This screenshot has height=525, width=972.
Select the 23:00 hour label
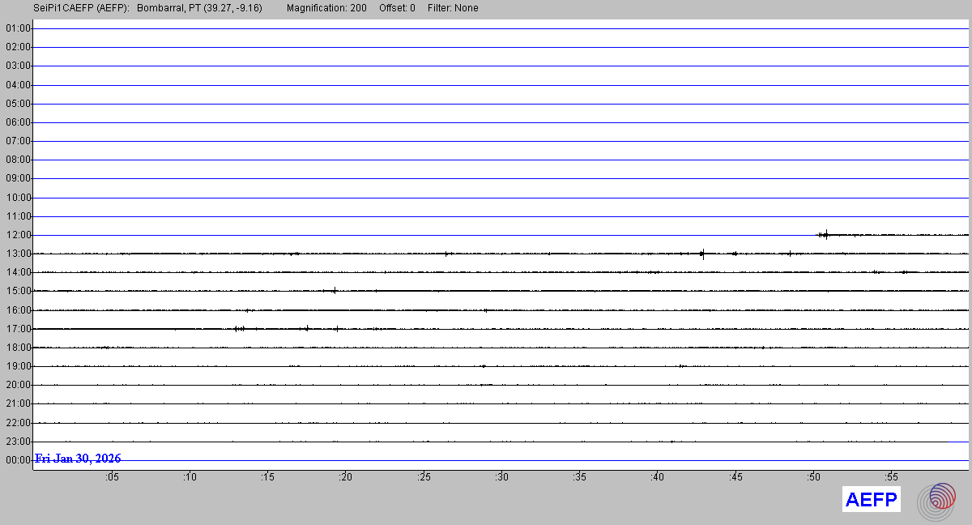click(18, 442)
